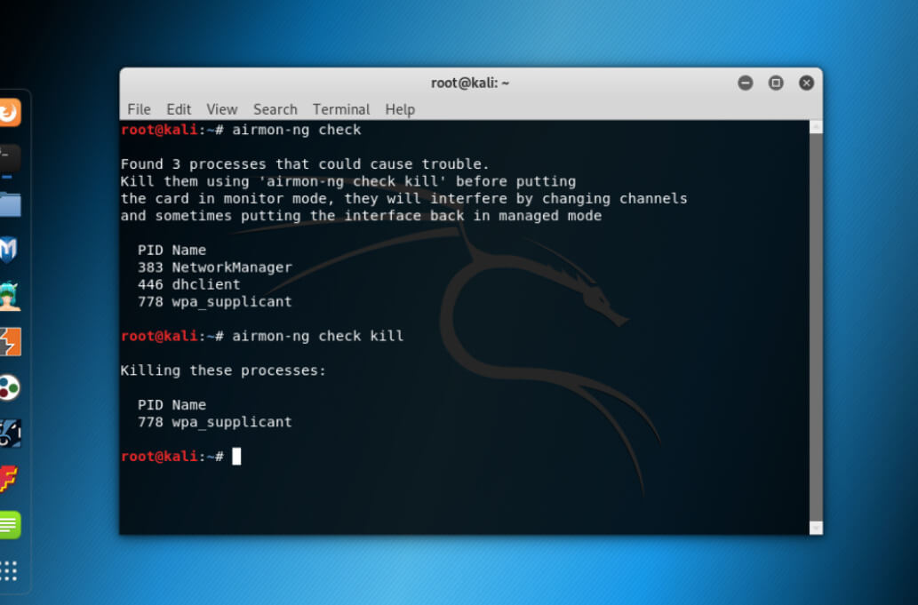Launch Armitage from the dock
This screenshot has width=918, height=605.
pyautogui.click(x=10, y=296)
